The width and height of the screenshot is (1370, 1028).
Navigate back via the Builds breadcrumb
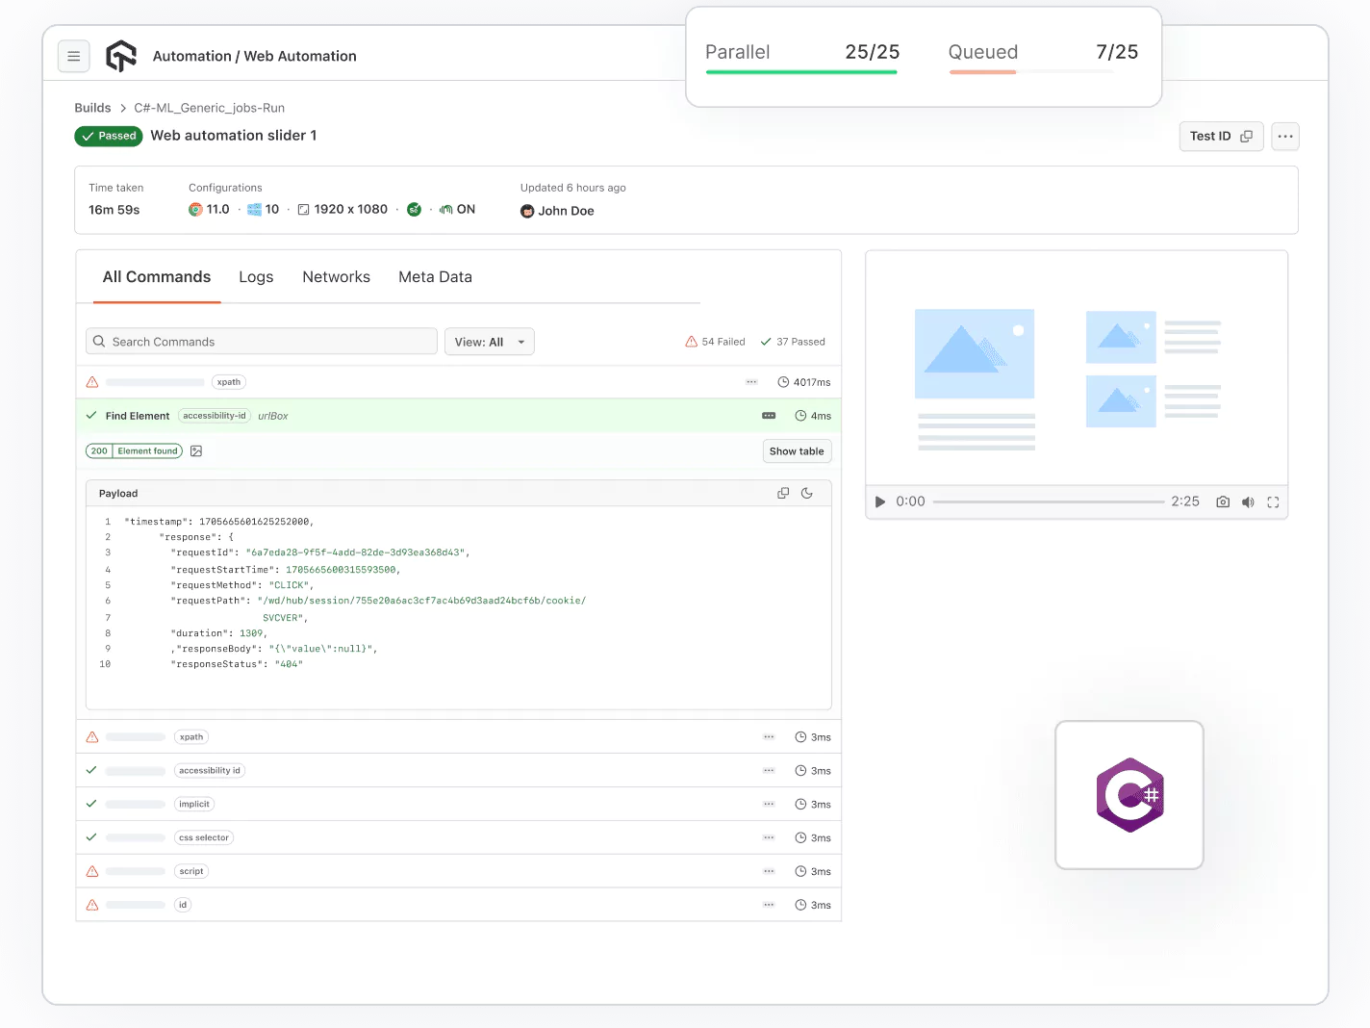point(92,108)
